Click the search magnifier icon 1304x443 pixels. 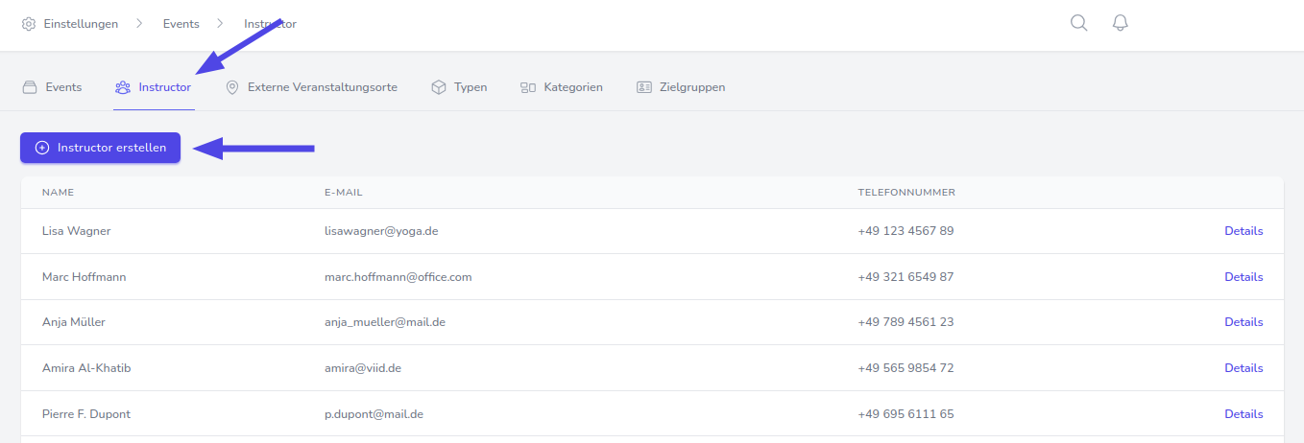1078,23
